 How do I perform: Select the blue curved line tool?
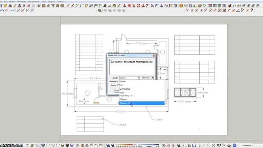(13, 10)
